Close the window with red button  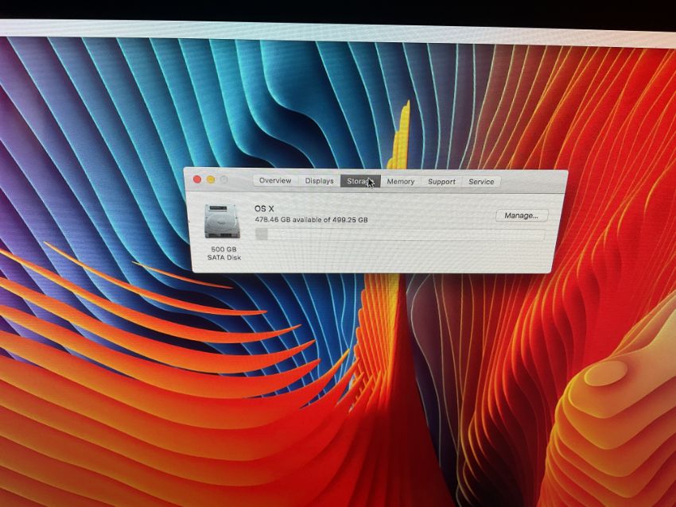197,180
